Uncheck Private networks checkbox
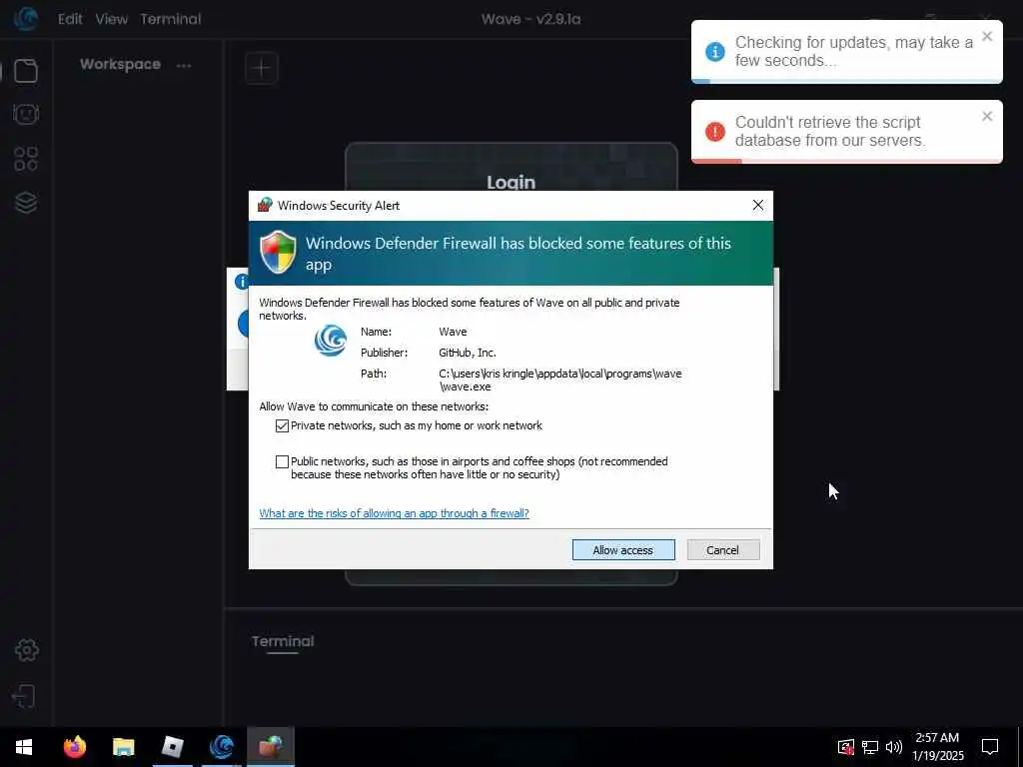 (x=282, y=425)
